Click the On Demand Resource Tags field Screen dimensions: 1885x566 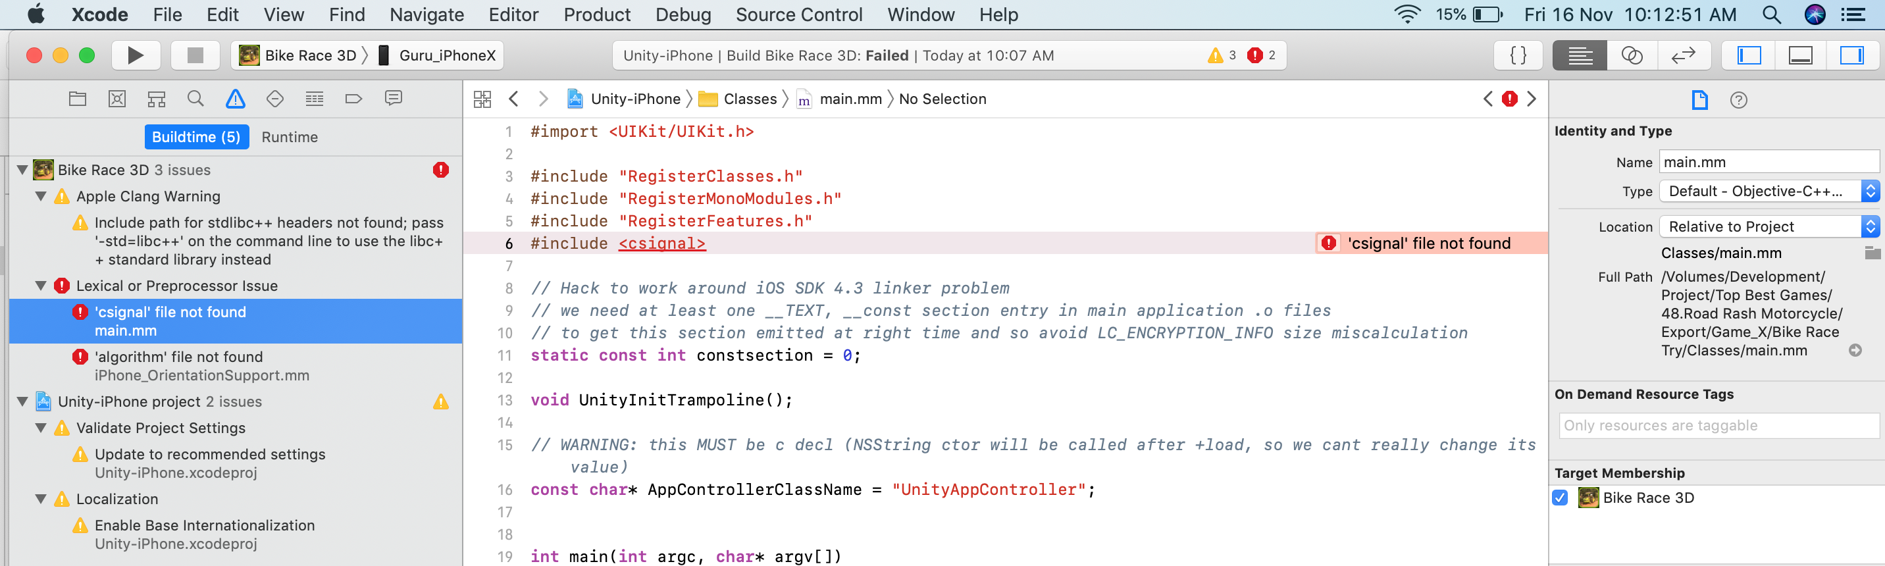pyautogui.click(x=1719, y=426)
